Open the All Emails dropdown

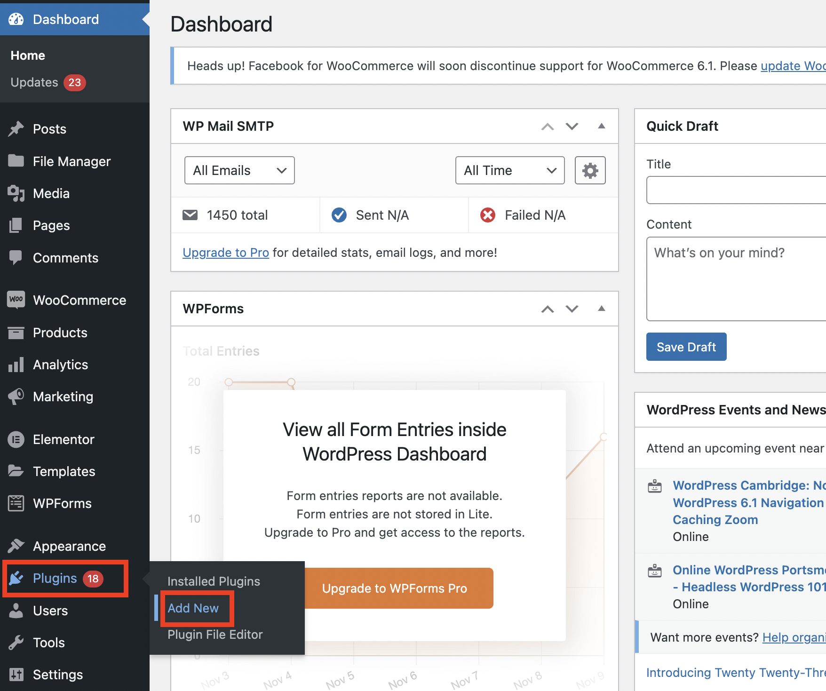pyautogui.click(x=239, y=170)
